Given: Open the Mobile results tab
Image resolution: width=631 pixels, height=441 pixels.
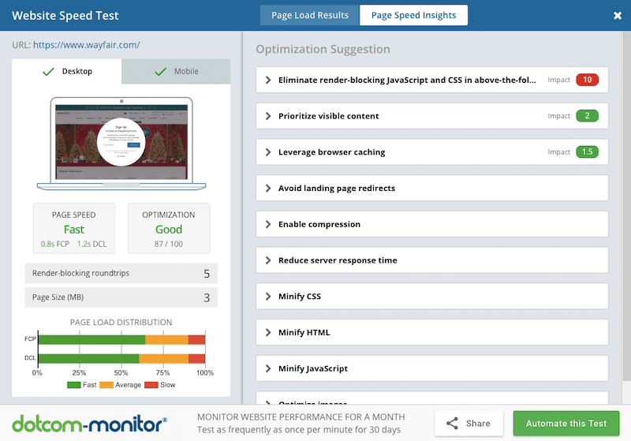Looking at the screenshot, I should point(176,71).
